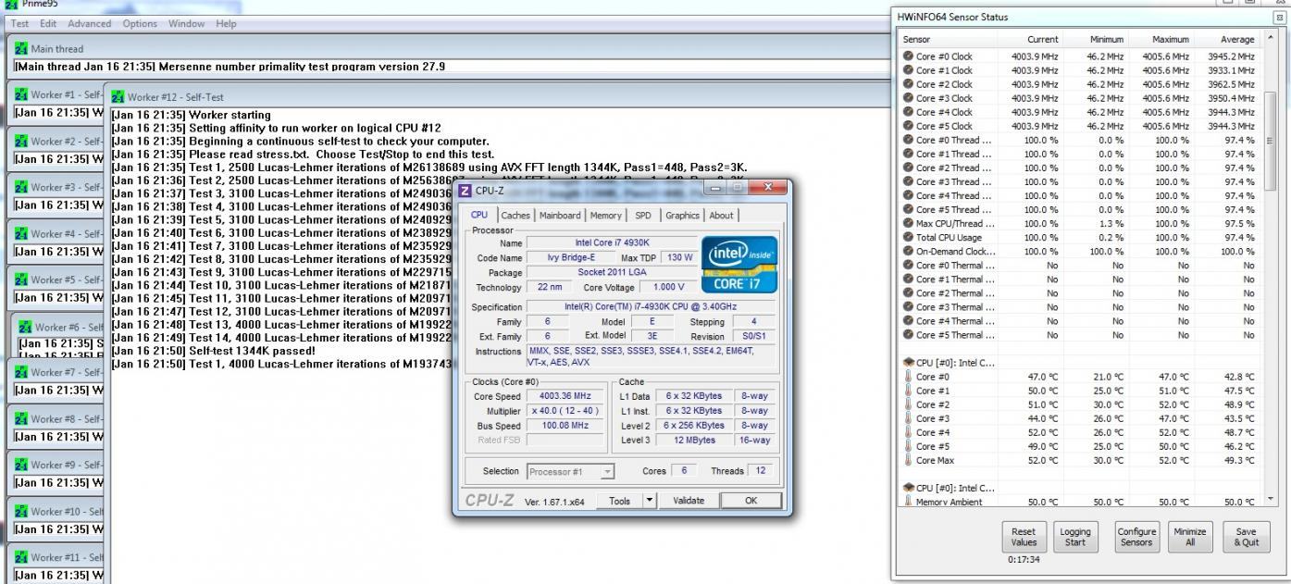Click the Validate button in CPU-Z
Screen dimensions: 1291x584
[688, 500]
